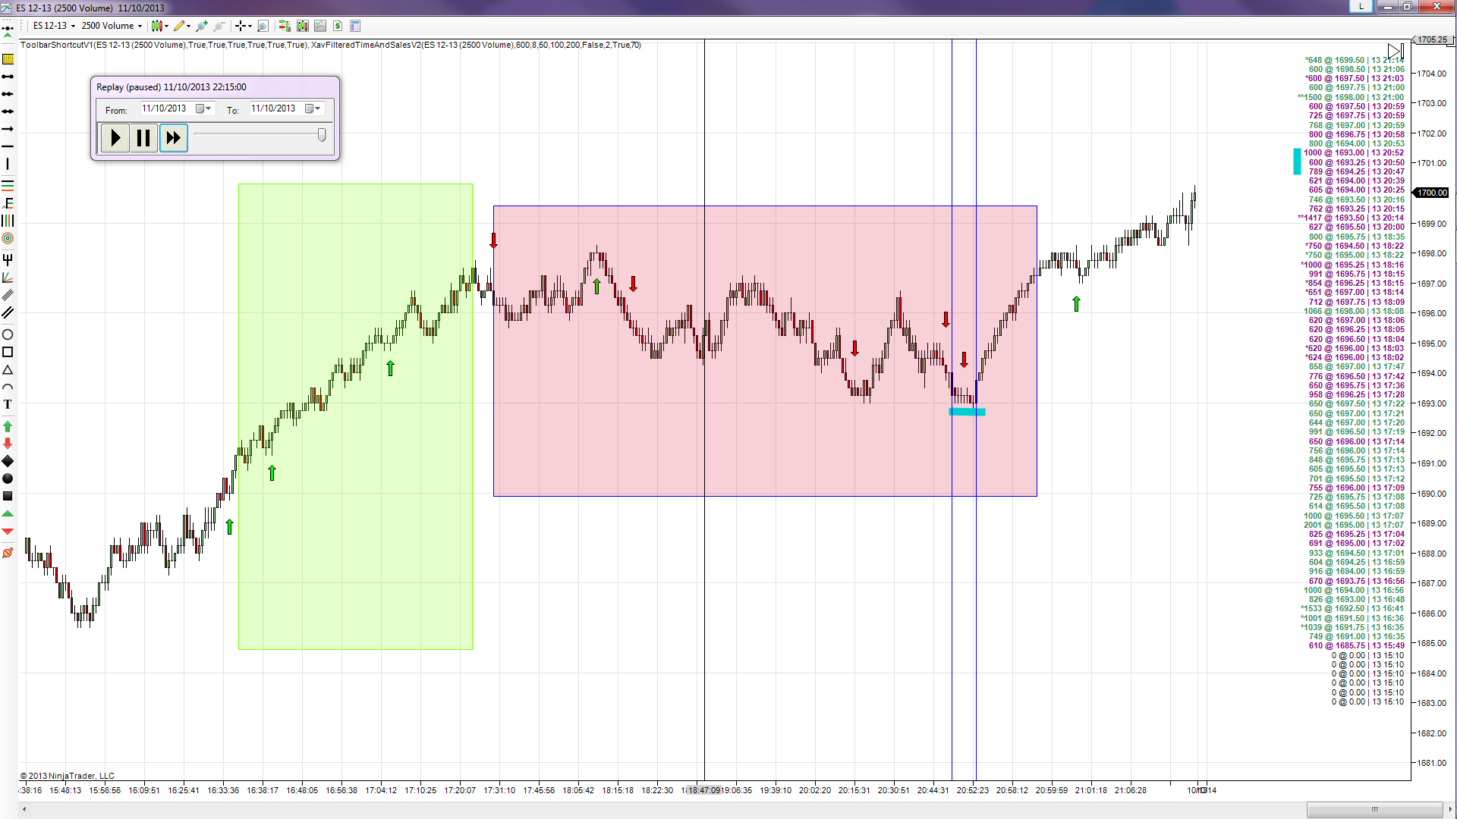Click the chart link L button
Image resolution: width=1457 pixels, height=819 pixels.
coord(1361,6)
